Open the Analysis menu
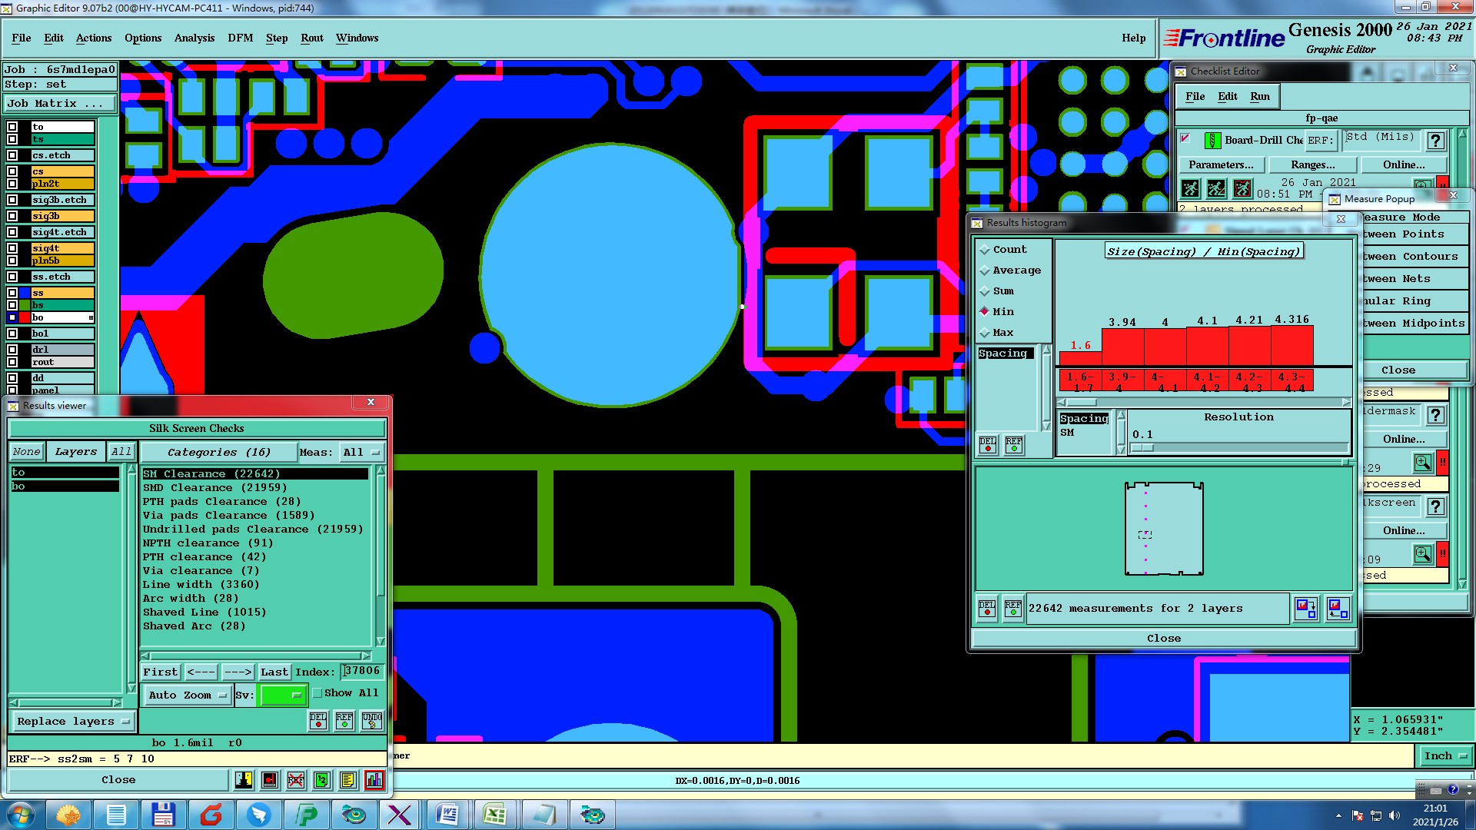This screenshot has height=830, width=1476. (x=194, y=38)
